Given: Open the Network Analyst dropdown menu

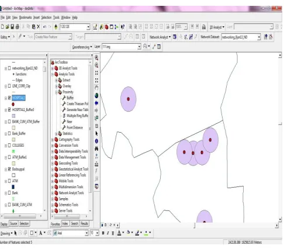Looking at the screenshot, I should (x=160, y=37).
